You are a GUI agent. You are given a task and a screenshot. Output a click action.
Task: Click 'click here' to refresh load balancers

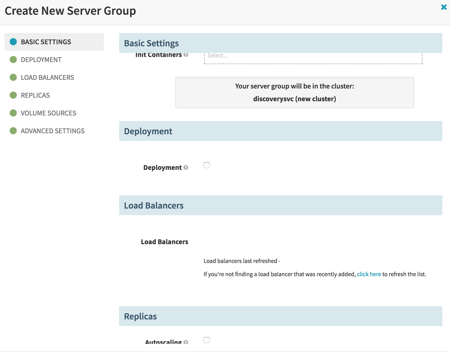pos(369,274)
